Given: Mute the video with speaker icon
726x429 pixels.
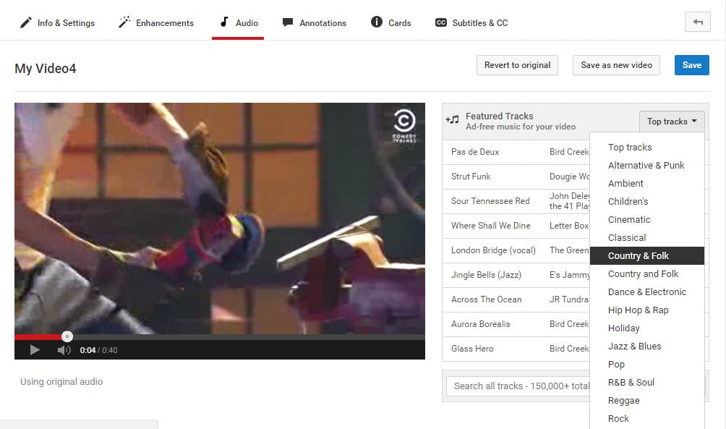Looking at the screenshot, I should [x=64, y=350].
